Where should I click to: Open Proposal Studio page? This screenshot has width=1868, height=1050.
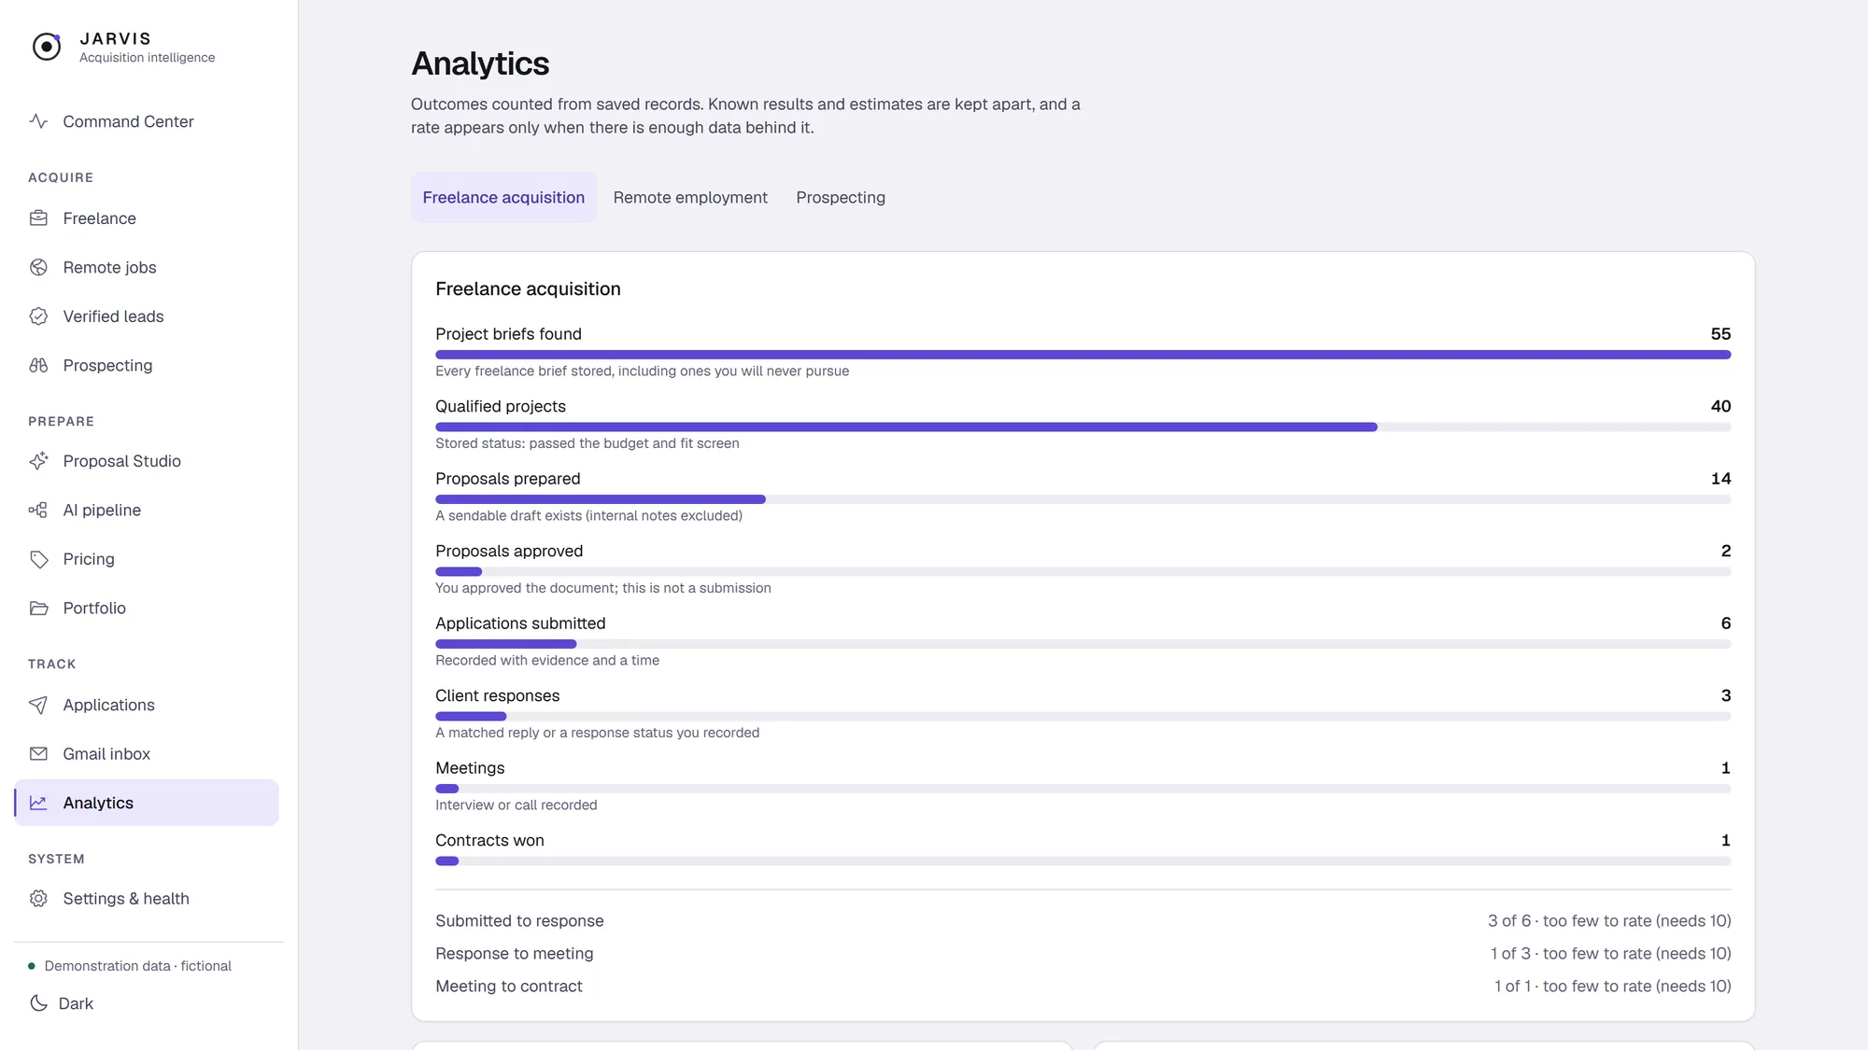pyautogui.click(x=147, y=461)
